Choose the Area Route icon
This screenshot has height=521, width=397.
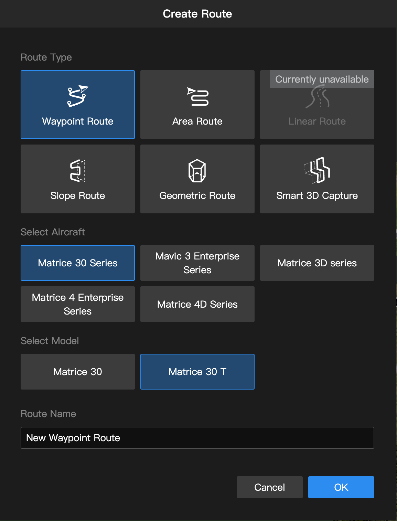(197, 97)
